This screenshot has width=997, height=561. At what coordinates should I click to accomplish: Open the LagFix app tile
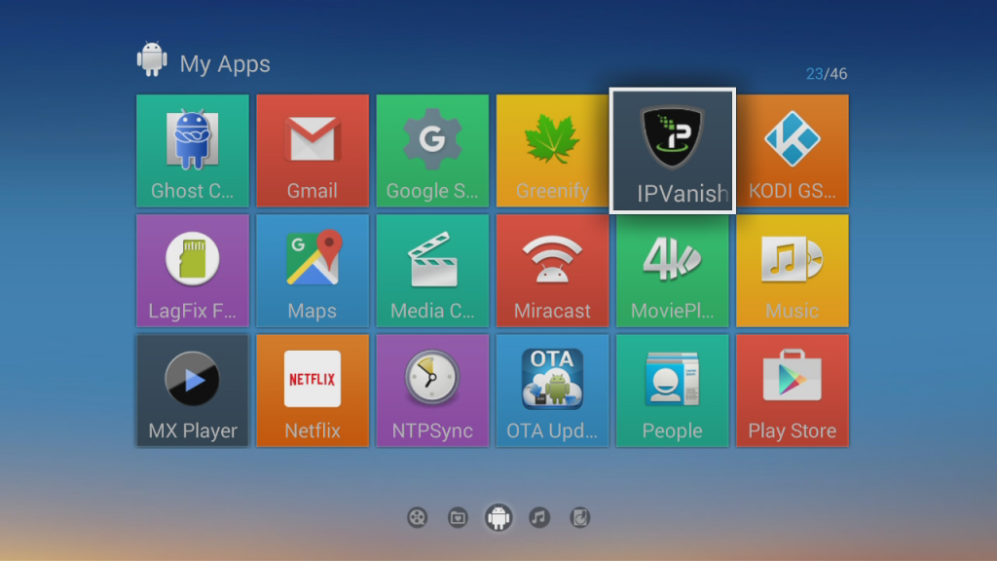[x=193, y=271]
